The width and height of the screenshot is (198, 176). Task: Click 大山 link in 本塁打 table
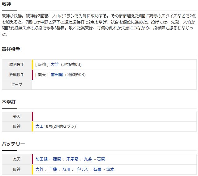(x=39, y=127)
